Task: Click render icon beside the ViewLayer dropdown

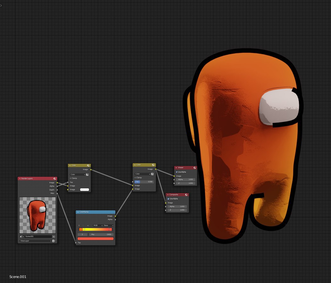Action: click(x=54, y=241)
